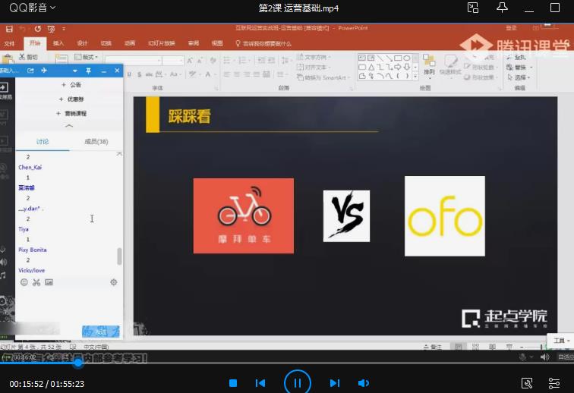Open the chat settings gear icon

(114, 282)
